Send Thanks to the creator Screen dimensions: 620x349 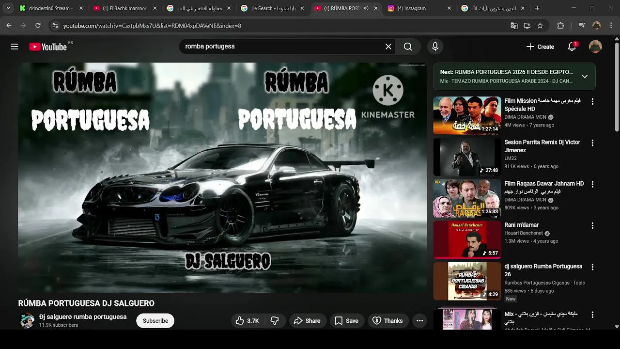tap(387, 320)
